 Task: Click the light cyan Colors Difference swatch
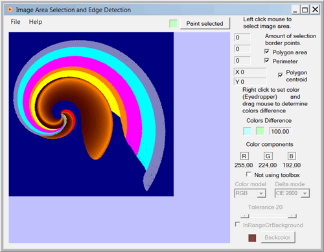pyautogui.click(x=247, y=131)
